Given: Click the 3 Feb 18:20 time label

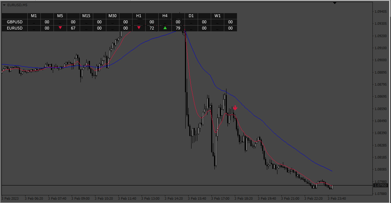Looking at the screenshot, I should [x=244, y=199].
